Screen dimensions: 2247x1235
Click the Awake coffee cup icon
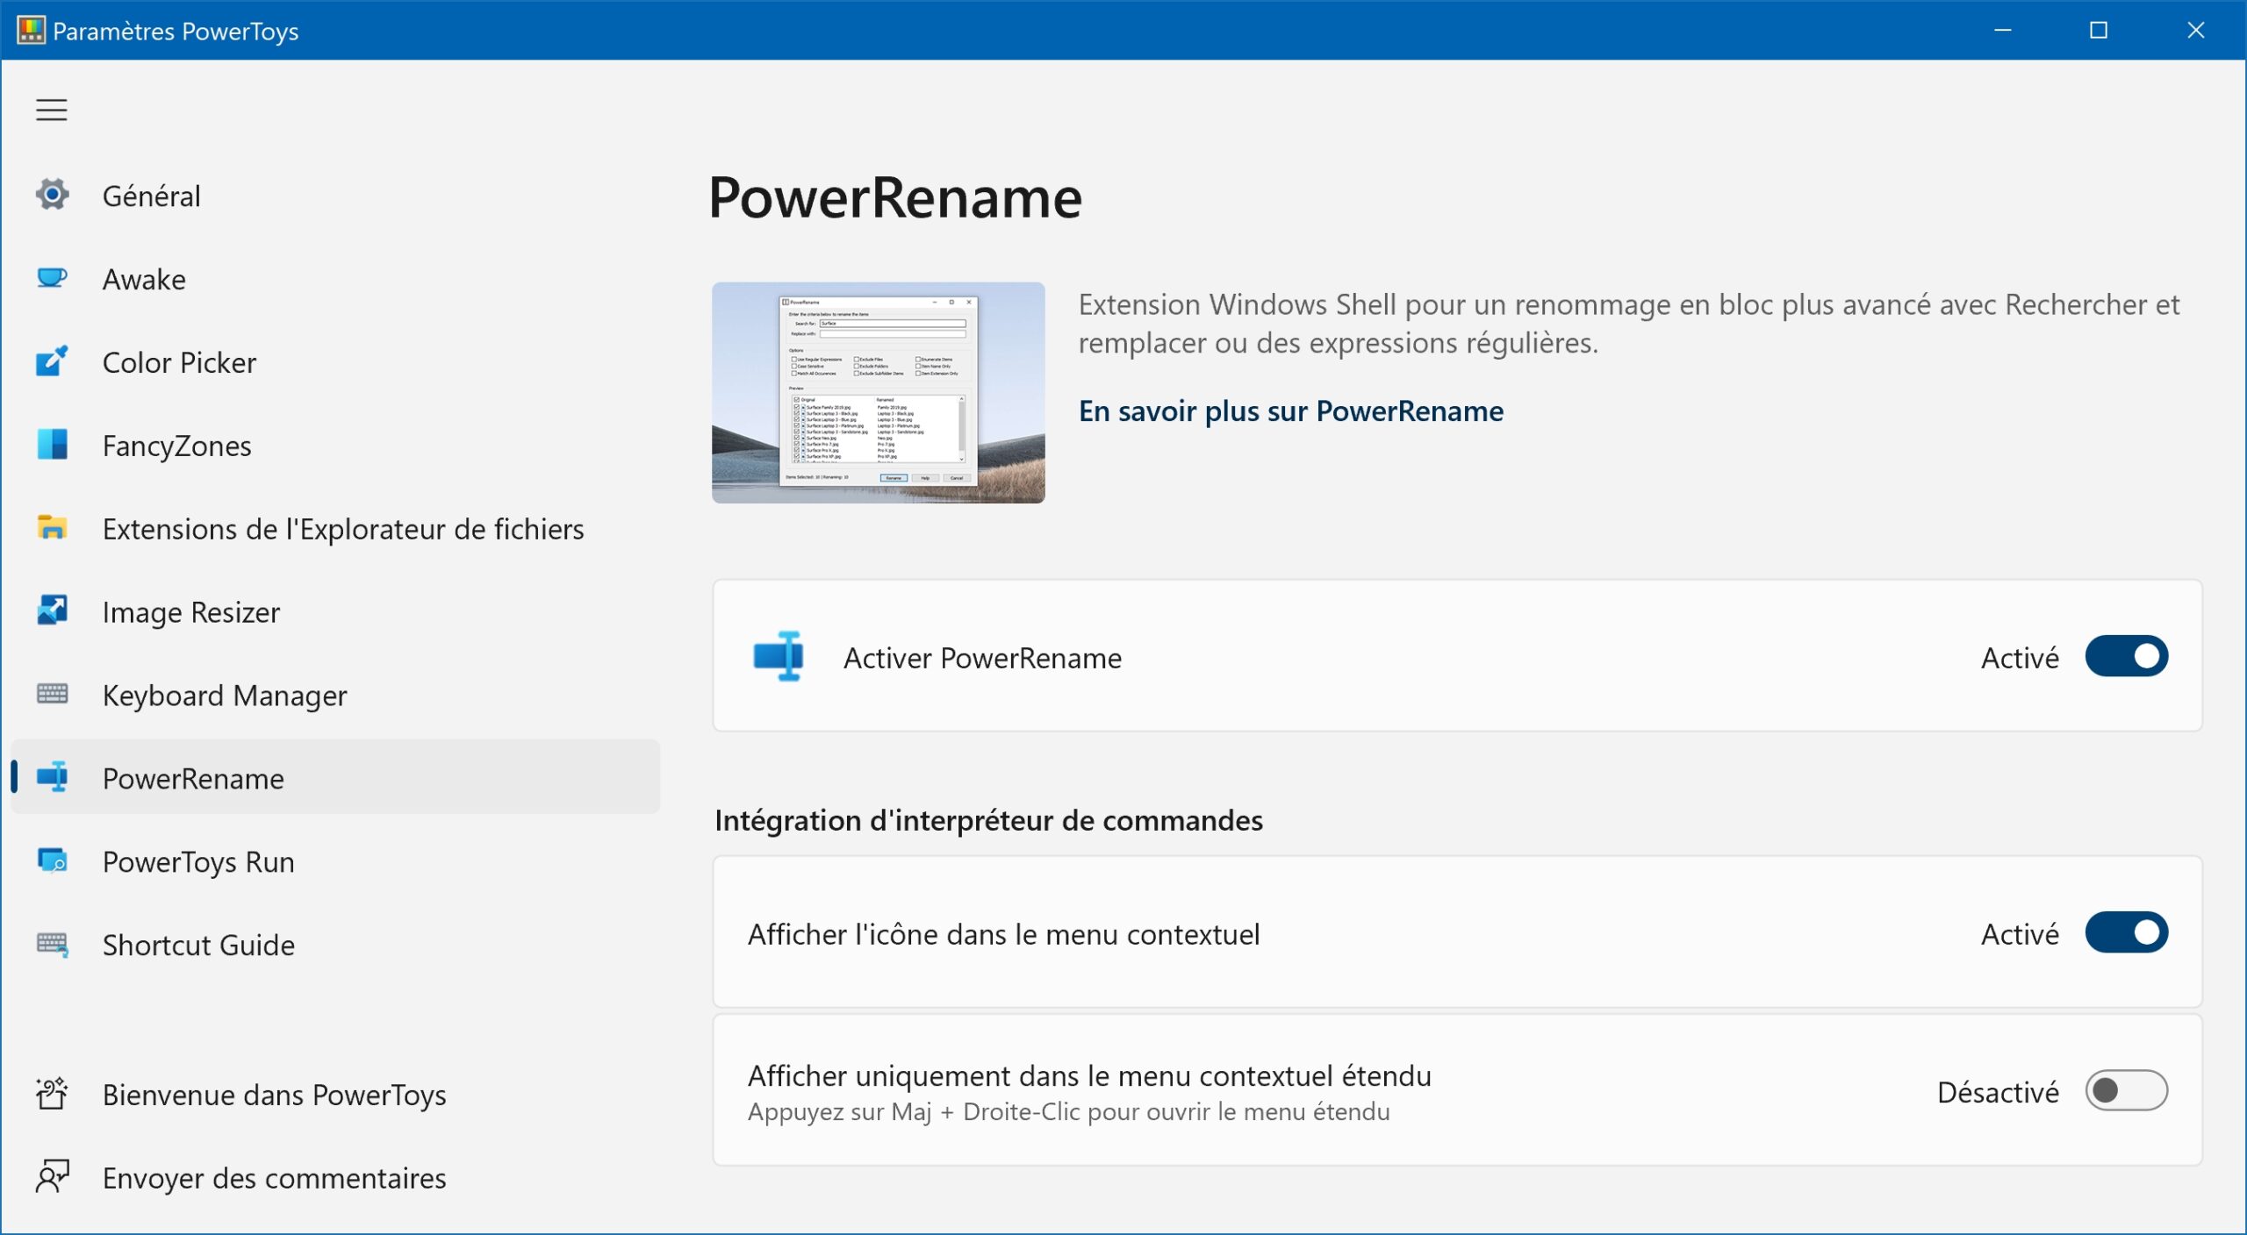(53, 278)
